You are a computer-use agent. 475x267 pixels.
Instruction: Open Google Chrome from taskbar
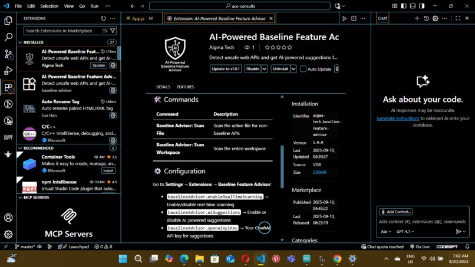tap(337, 259)
